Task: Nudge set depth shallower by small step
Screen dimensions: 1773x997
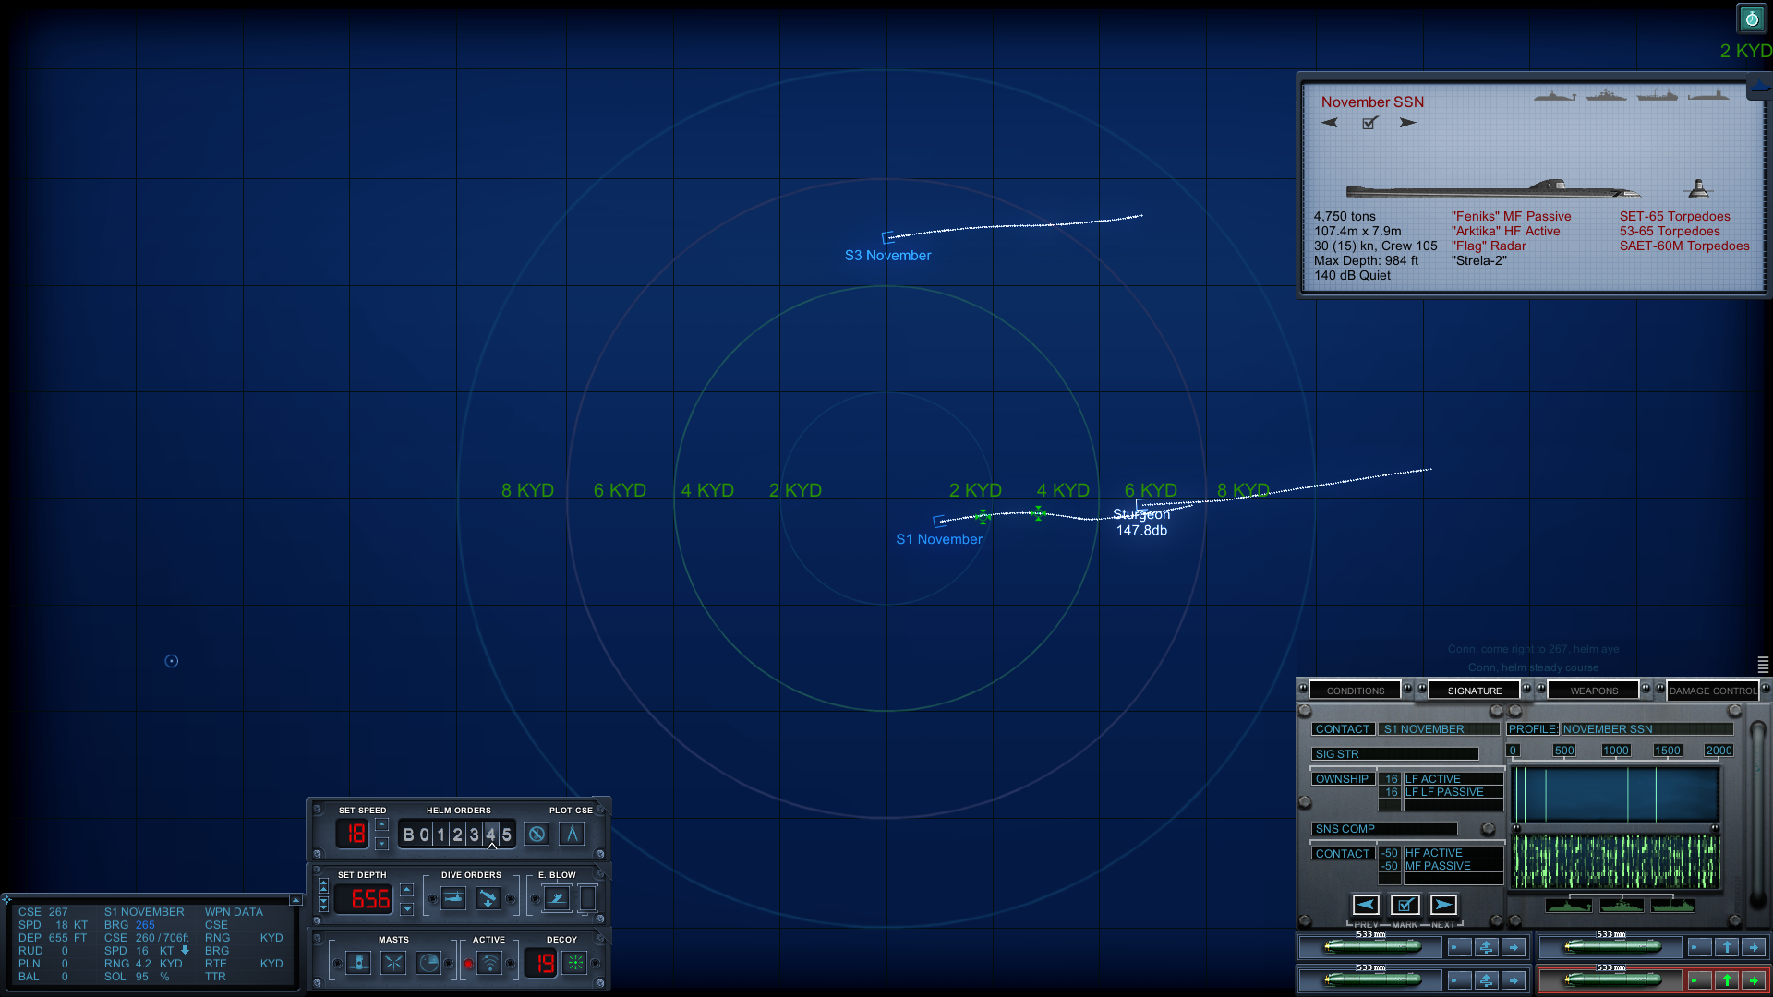Action: [407, 890]
